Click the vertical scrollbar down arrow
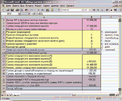 point(120,92)
